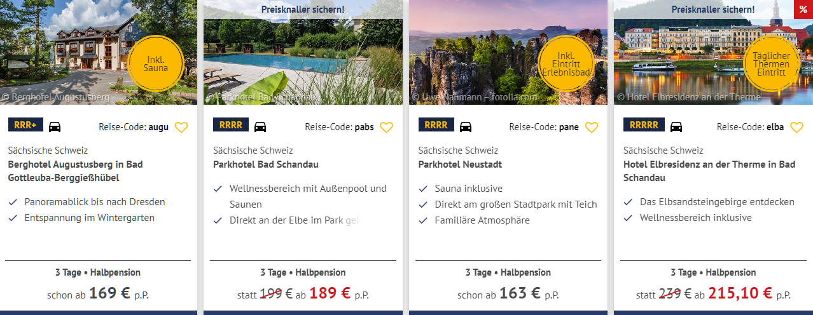Click the RRR+ rating badge
Viewport: 813px width, 315px height.
click(25, 125)
